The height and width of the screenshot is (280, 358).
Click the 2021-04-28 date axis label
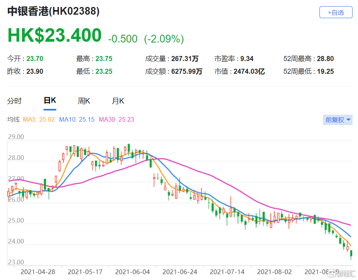(38, 272)
